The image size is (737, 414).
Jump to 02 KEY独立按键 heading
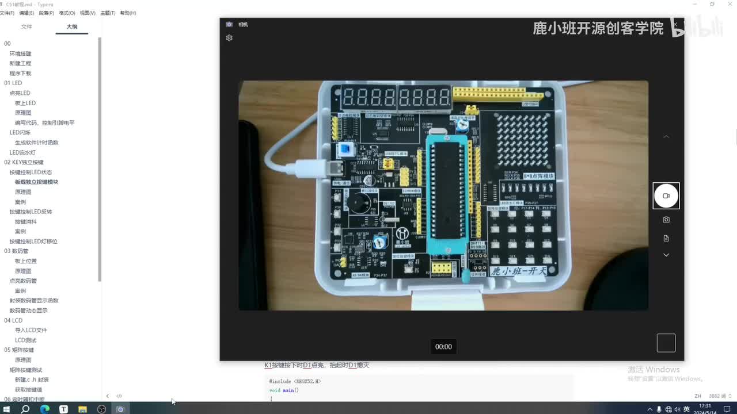pyautogui.click(x=24, y=162)
